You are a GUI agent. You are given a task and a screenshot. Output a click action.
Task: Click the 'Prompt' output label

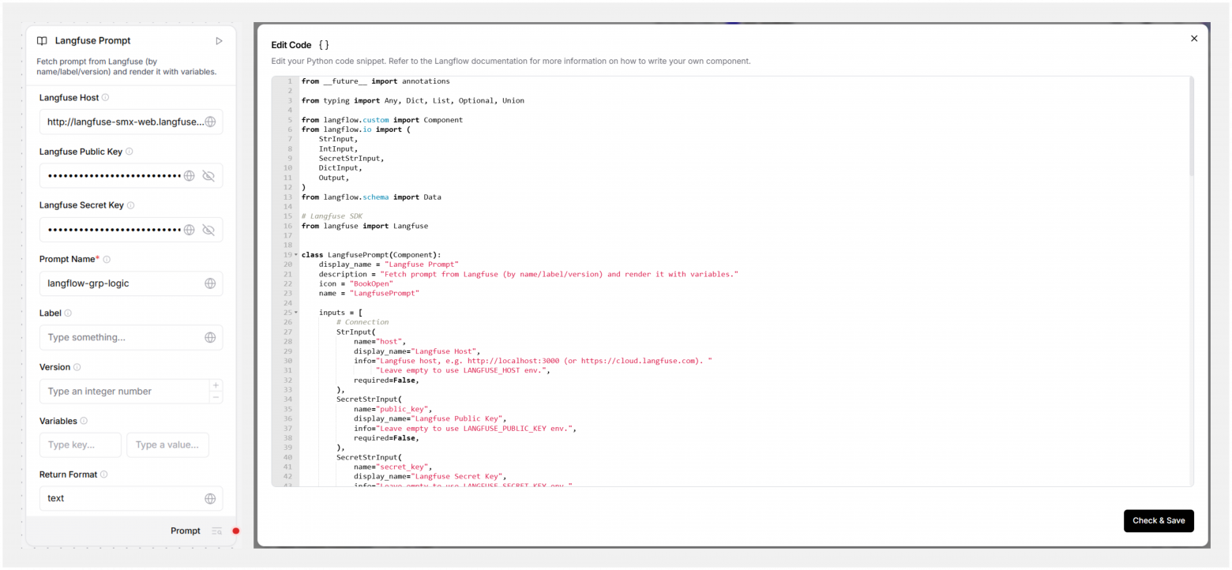point(186,531)
